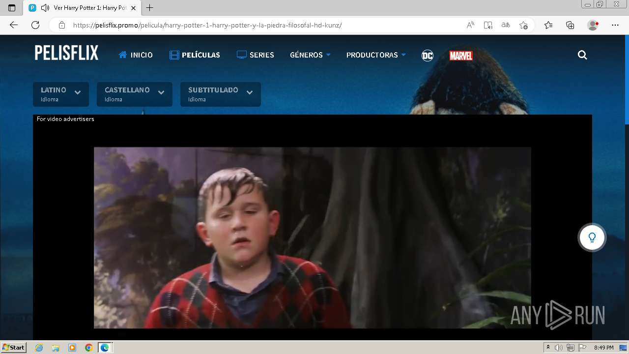Screen dimensions: 629x354
Task: Go to INICIO page
Action: click(x=136, y=55)
